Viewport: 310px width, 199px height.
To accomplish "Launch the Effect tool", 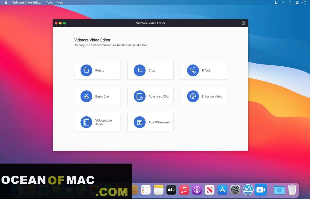I will [x=204, y=70].
